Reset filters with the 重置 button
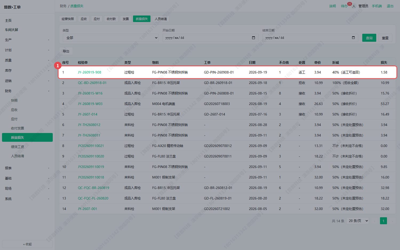The image size is (400, 250). (x=385, y=38)
